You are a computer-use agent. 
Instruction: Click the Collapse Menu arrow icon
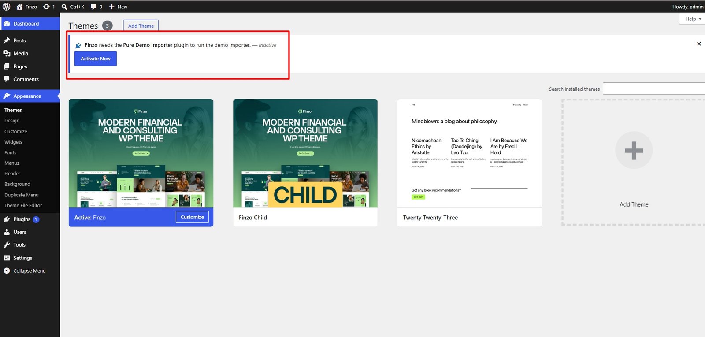coord(7,271)
